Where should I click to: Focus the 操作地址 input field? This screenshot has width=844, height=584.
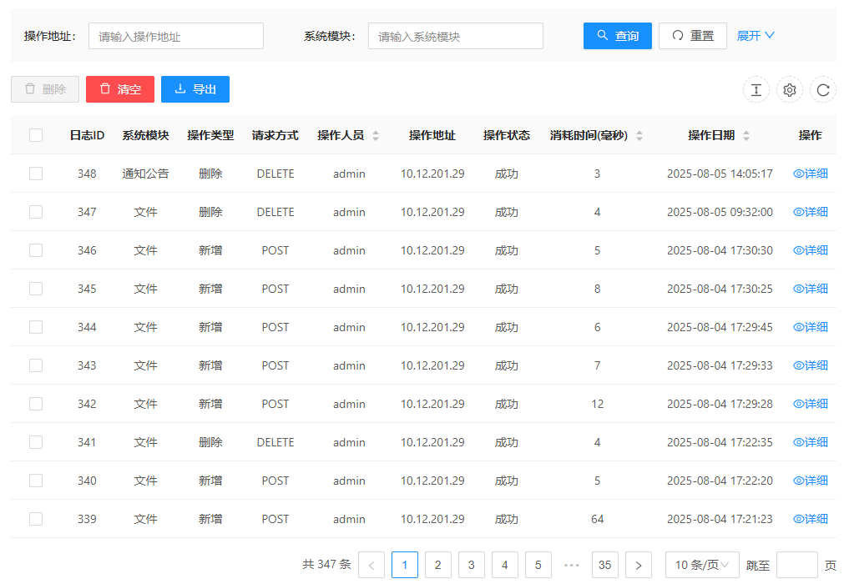[x=176, y=36]
